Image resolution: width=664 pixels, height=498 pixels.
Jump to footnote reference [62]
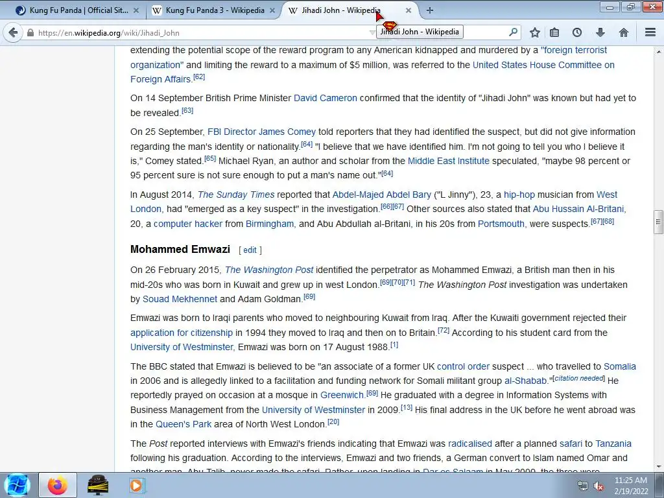tap(199, 77)
